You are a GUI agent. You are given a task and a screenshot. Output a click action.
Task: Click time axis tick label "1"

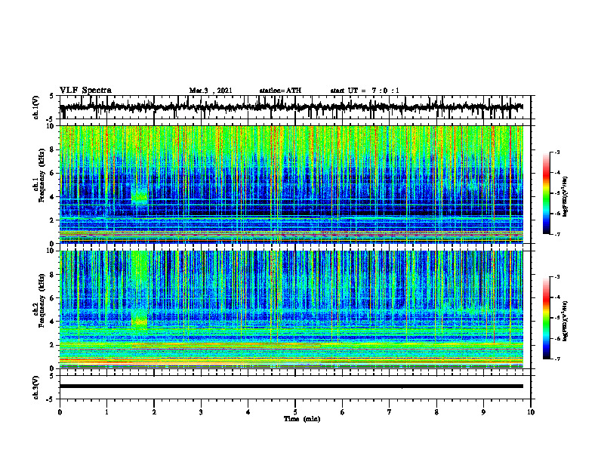tap(106, 412)
